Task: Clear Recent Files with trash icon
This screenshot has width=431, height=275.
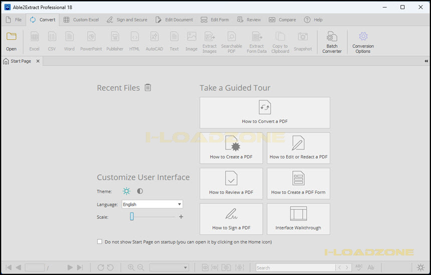Action: click(x=148, y=87)
